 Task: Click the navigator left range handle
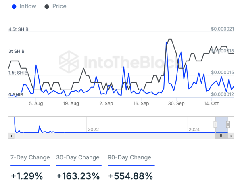point(216,124)
